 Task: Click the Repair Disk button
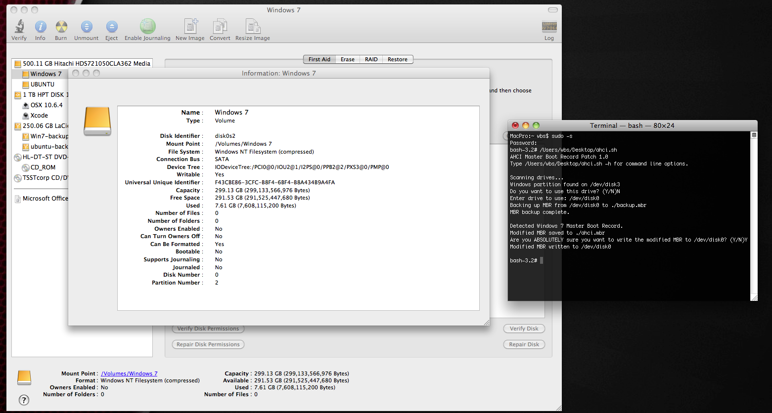(x=524, y=344)
